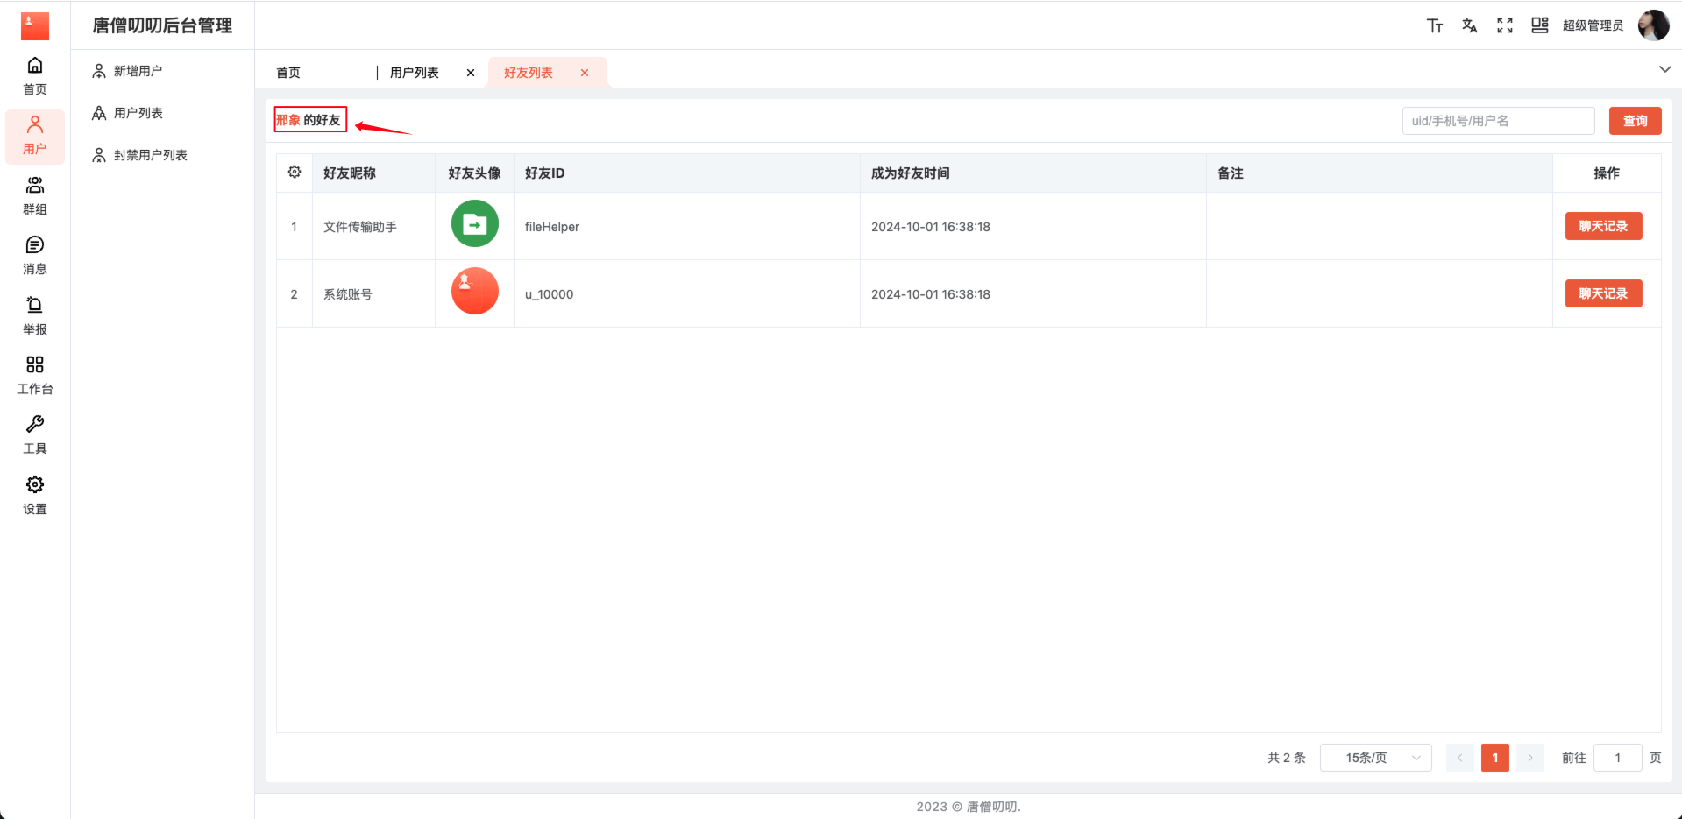The width and height of the screenshot is (1682, 819).
Task: Open the layout settings icon in header
Action: tap(1539, 25)
